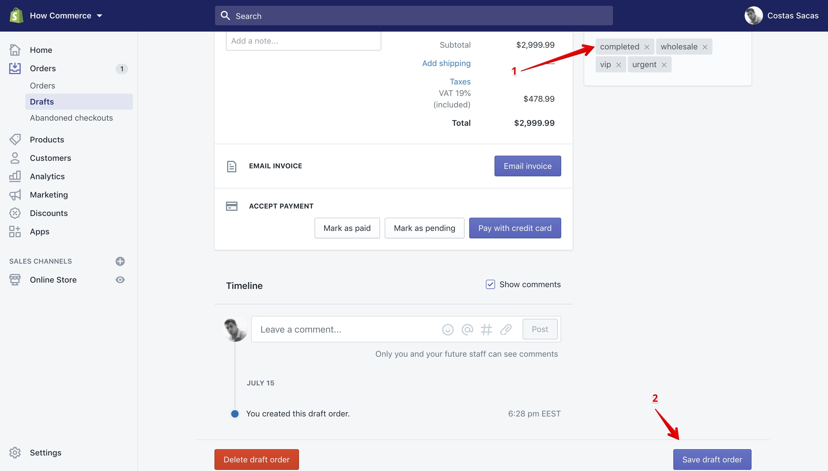Image resolution: width=828 pixels, height=471 pixels.
Task: Open the Products section
Action: [x=47, y=140]
